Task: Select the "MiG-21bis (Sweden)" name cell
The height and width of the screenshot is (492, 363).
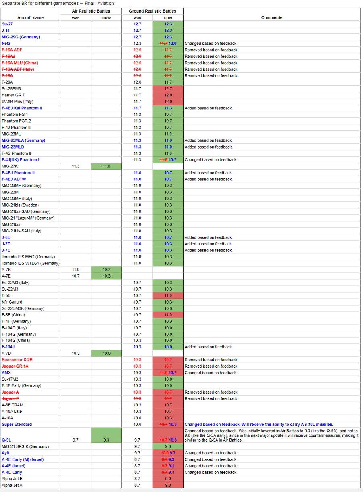Action: point(30,205)
